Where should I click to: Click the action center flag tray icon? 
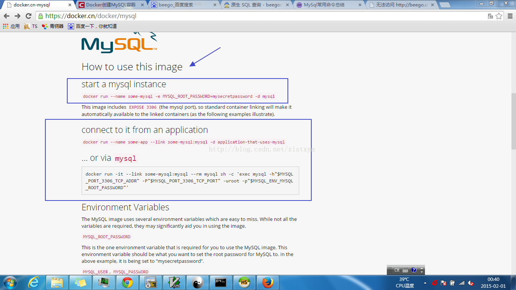tap(443, 283)
